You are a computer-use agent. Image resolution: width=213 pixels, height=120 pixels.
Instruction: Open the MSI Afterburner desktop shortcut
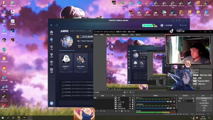click(122, 5)
